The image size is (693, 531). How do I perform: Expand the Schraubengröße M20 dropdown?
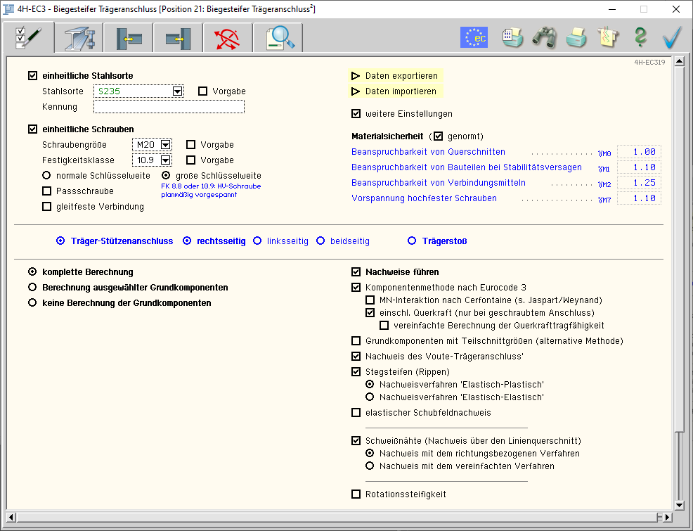point(166,145)
